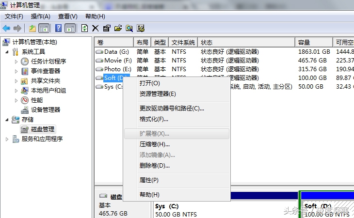Click the 50.00 GB capacity cell
354x218 pixels.
[x=311, y=87]
